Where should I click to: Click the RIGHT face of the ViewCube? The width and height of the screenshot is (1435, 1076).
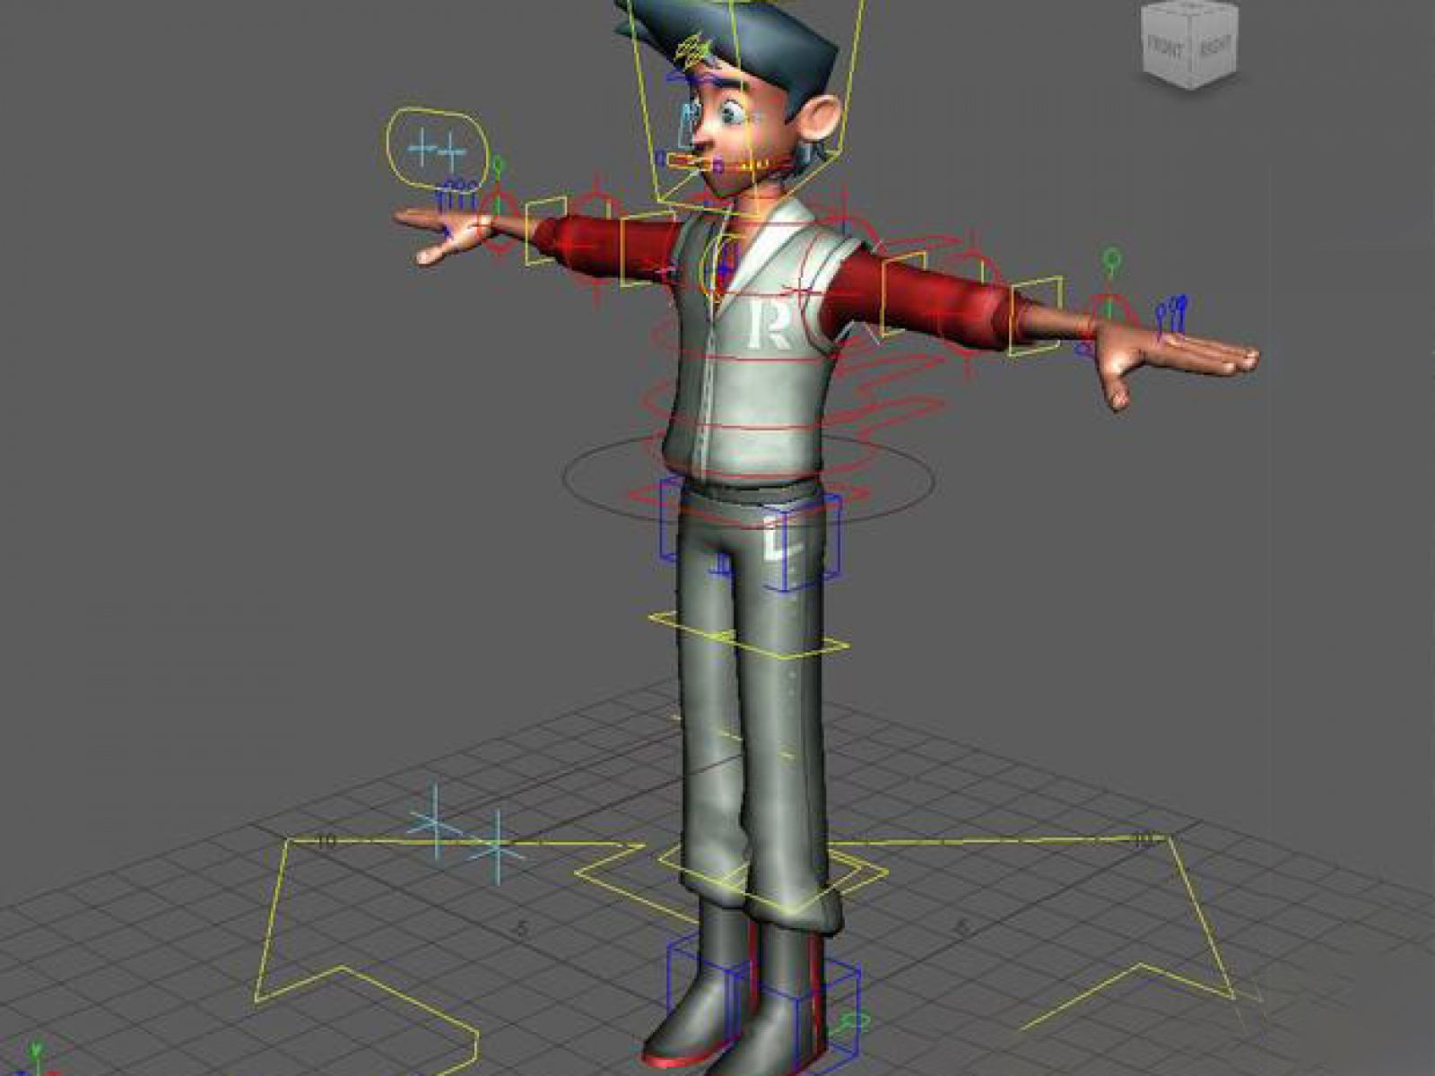click(1214, 48)
